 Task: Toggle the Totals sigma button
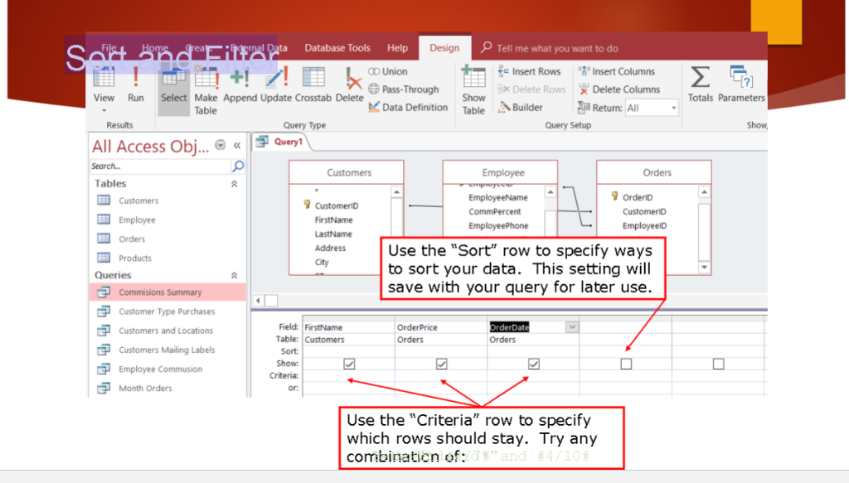(x=700, y=84)
